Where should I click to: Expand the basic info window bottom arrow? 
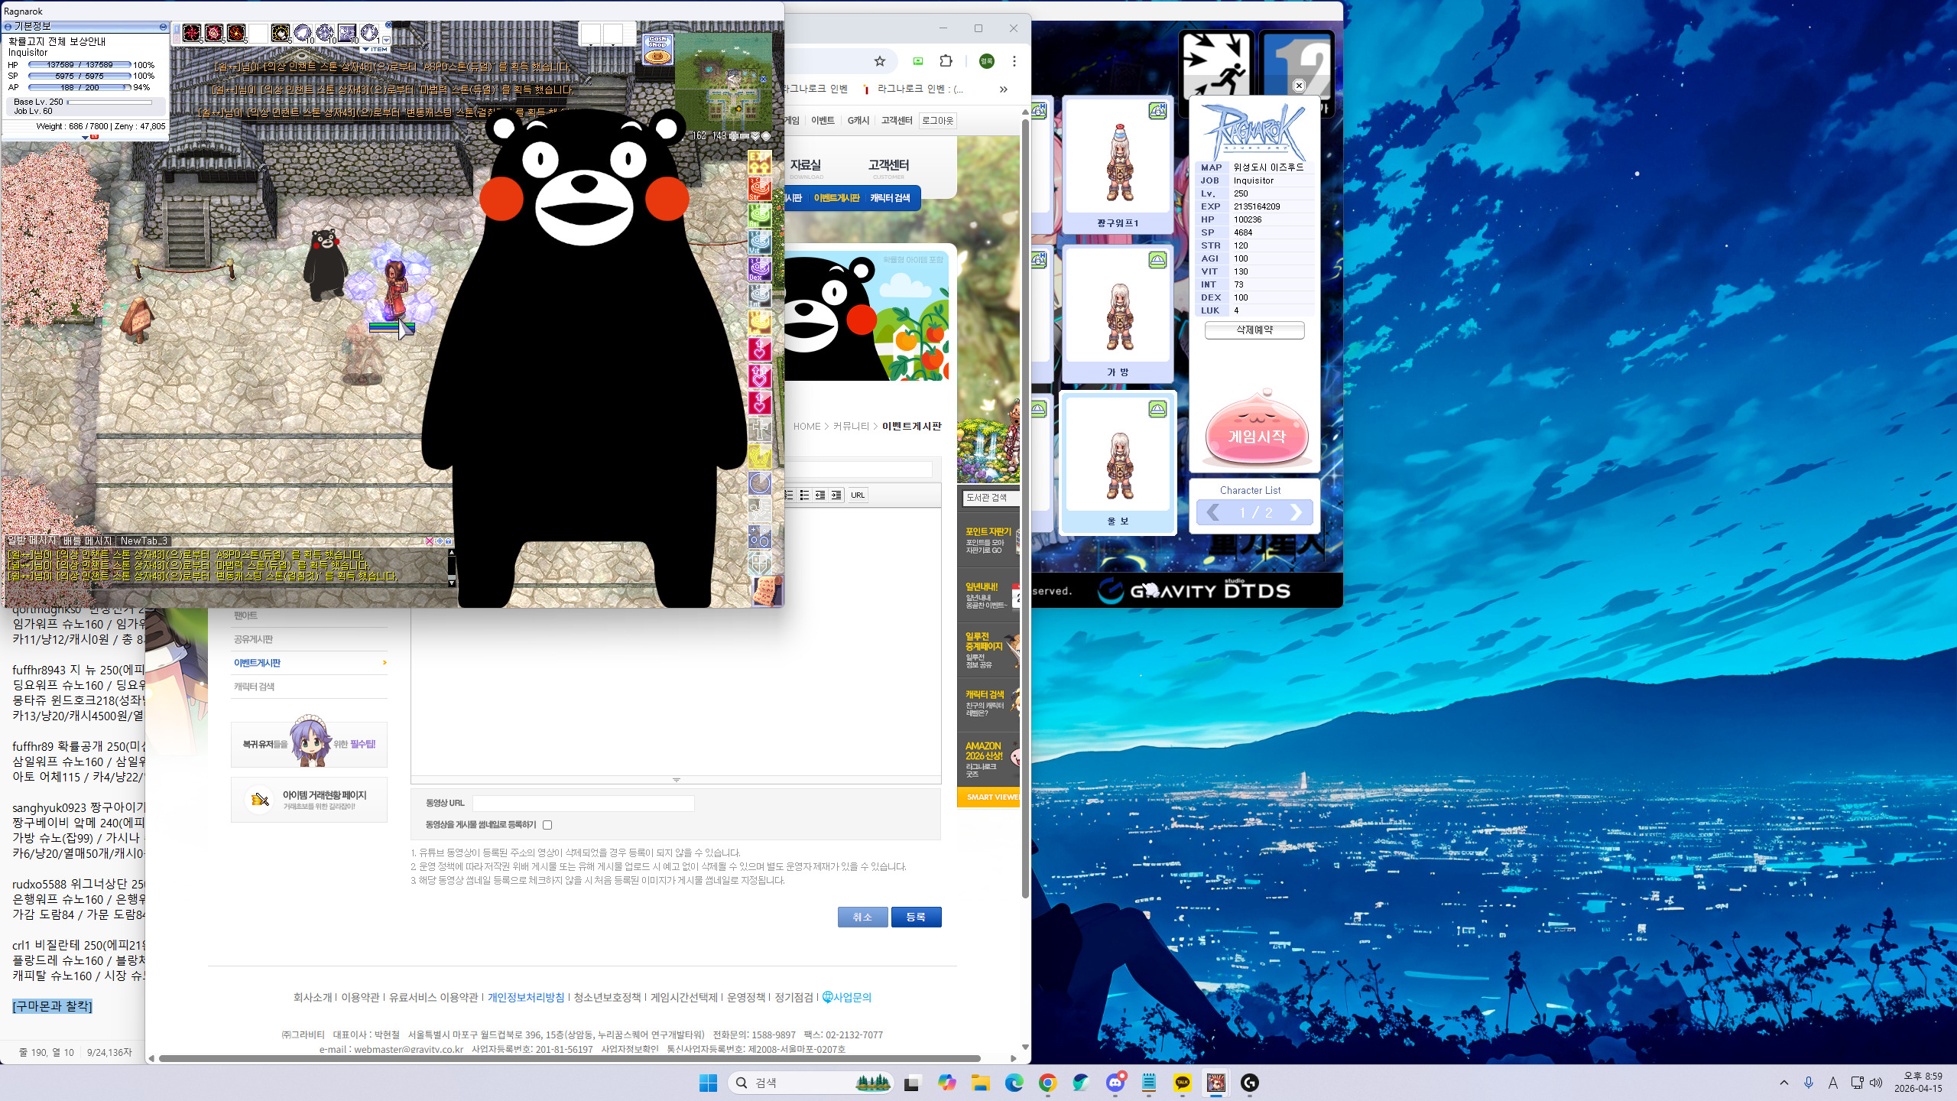(x=85, y=138)
